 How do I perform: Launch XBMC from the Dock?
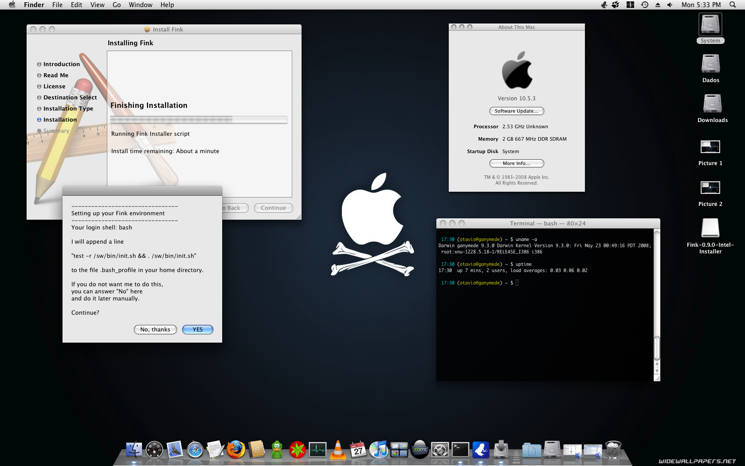(420, 450)
